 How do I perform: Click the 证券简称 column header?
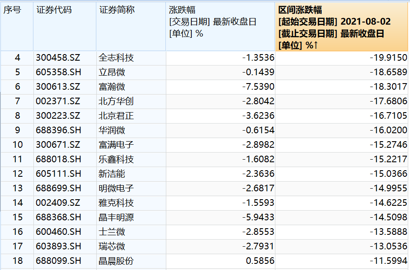click(x=131, y=27)
